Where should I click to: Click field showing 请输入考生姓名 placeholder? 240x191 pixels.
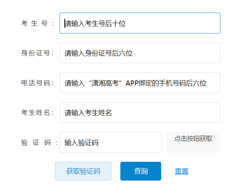point(140,113)
